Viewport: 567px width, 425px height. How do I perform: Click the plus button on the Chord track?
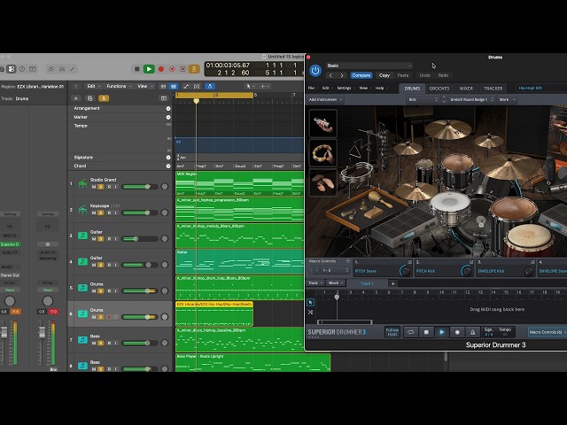tap(168, 166)
